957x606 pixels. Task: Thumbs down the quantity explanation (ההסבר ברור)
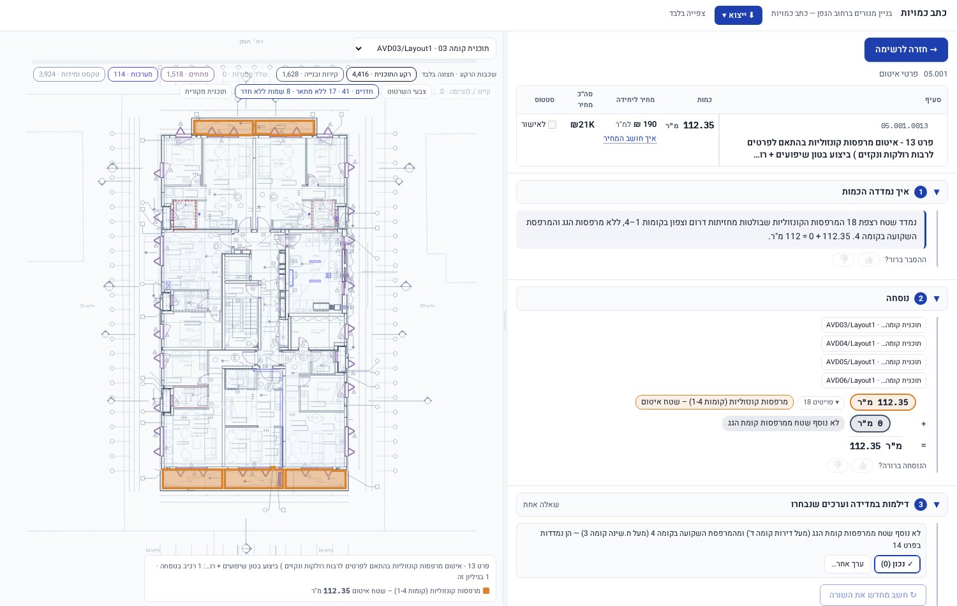tap(843, 260)
